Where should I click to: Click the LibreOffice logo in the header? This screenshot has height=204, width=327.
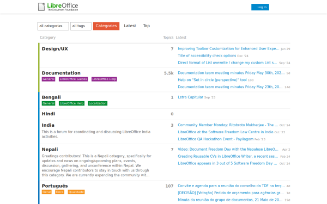pos(58,7)
